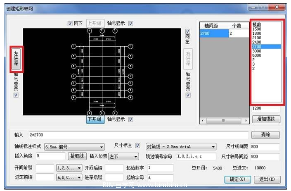Click the 个数 column header
This screenshot has width=291, height=191.
(239, 26)
